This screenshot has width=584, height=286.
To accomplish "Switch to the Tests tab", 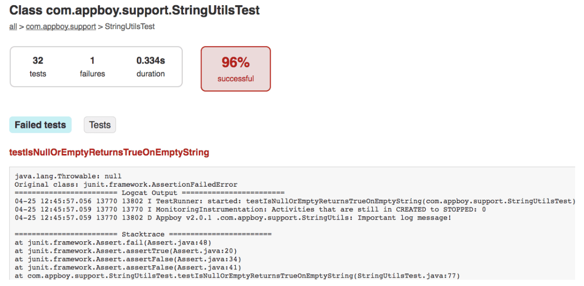I will click(99, 125).
